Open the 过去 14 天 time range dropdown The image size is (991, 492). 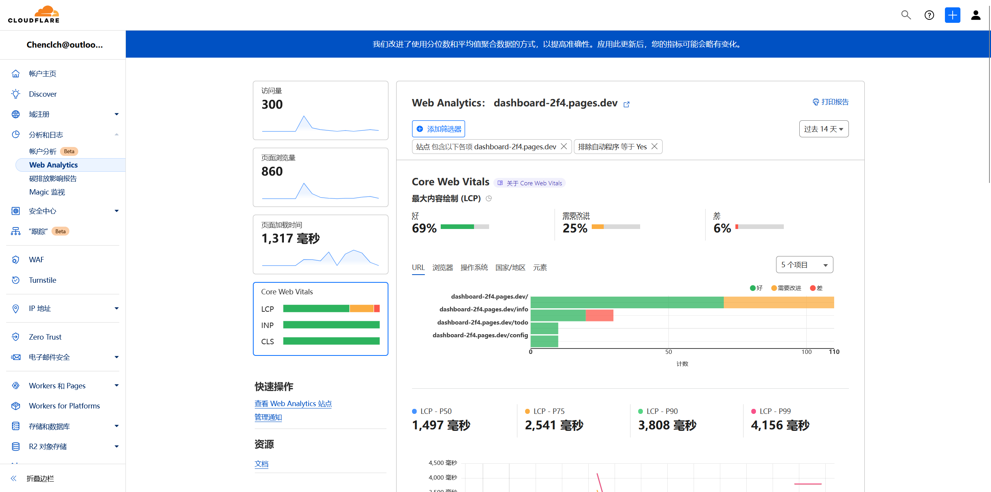824,129
